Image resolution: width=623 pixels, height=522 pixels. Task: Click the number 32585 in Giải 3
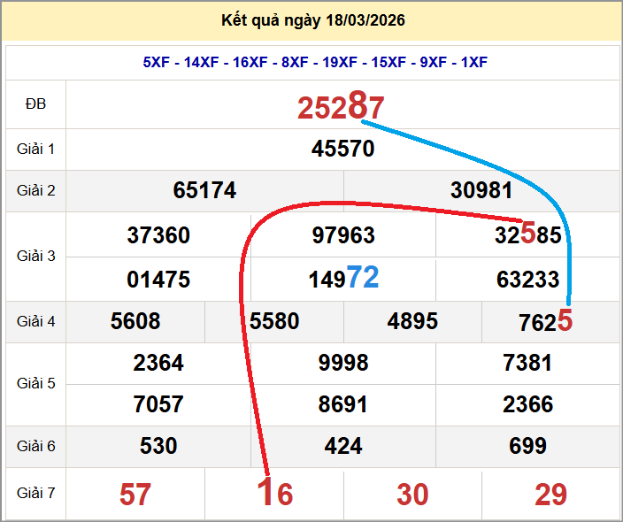click(x=528, y=235)
